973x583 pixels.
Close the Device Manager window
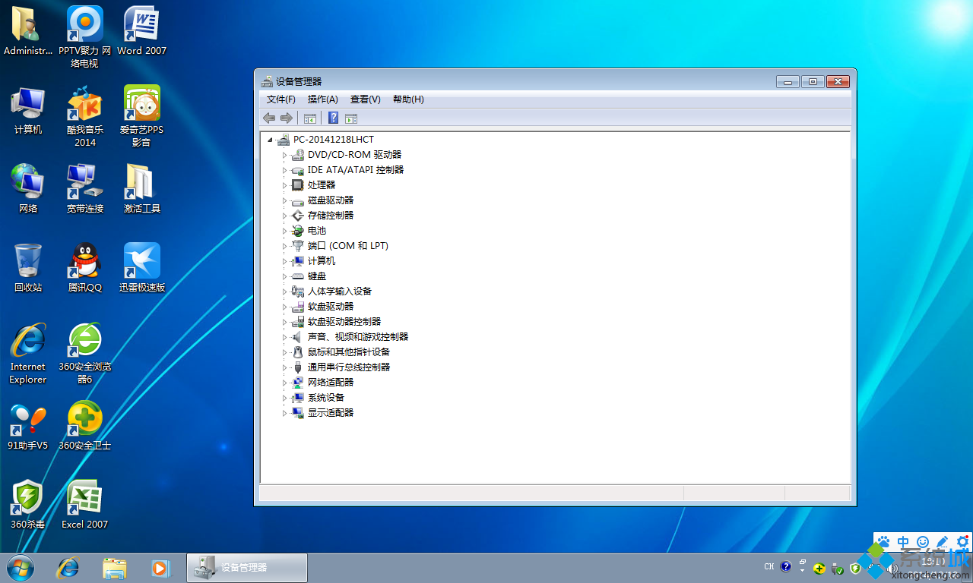(838, 81)
